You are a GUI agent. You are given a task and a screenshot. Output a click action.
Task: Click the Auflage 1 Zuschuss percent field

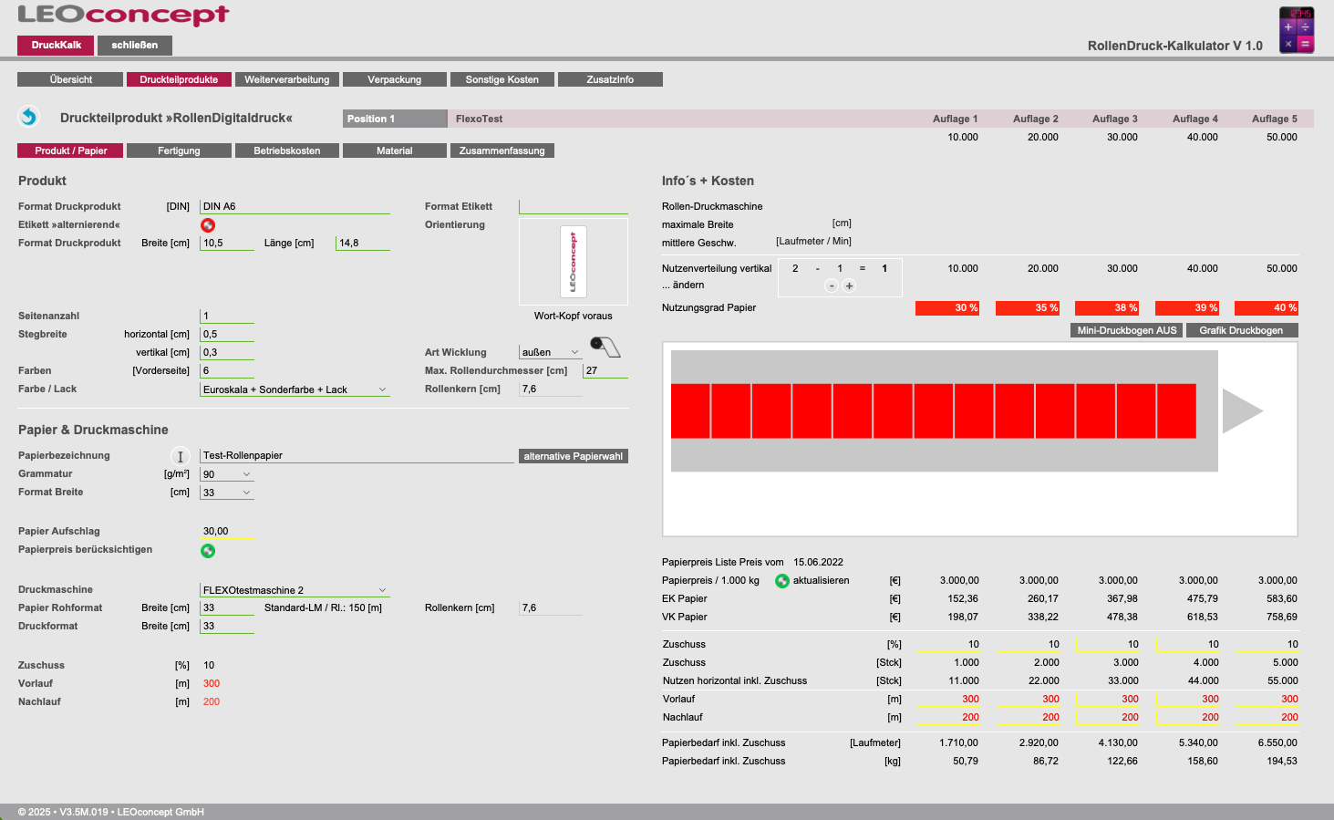point(947,644)
